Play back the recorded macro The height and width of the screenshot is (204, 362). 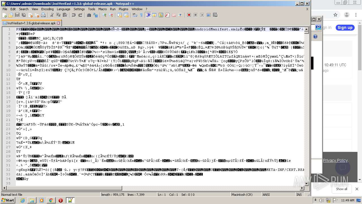pos(202,15)
